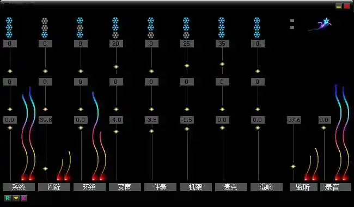Click the 变声 upper slider knob set to 20
The image size is (354, 207).
(116, 67)
